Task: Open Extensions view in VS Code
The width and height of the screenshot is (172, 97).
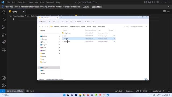Action: tap(3, 42)
